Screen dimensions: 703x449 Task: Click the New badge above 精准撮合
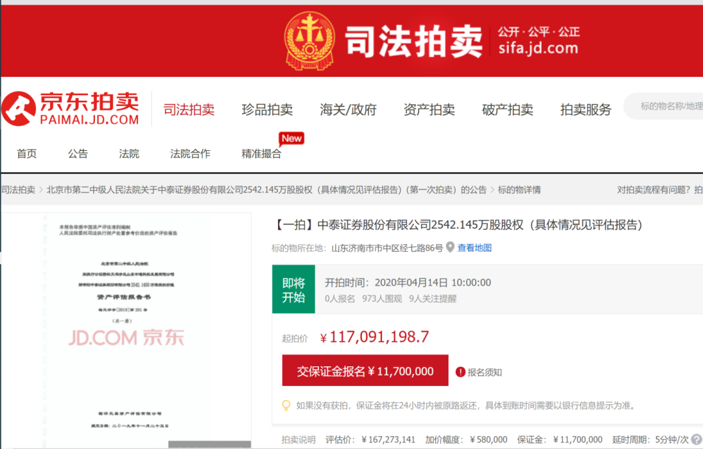[292, 139]
